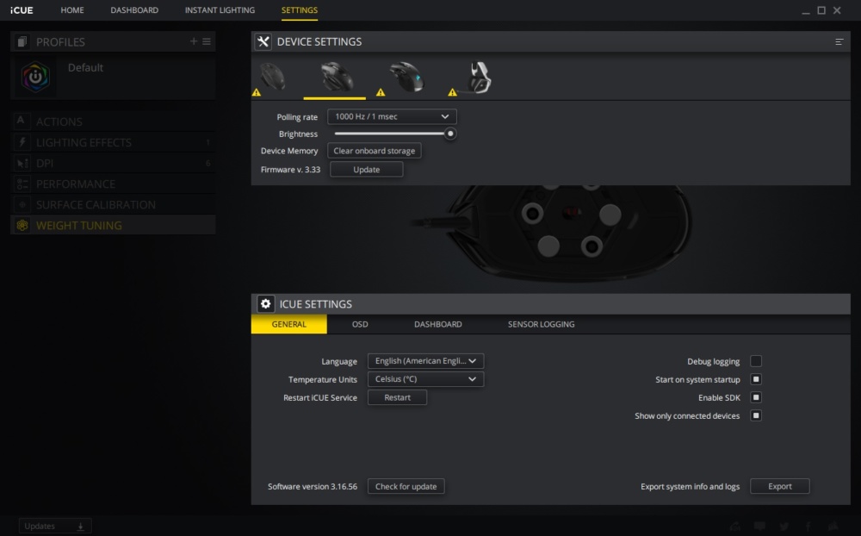861x536 pixels.
Task: Click Check for update button
Action: pyautogui.click(x=406, y=487)
